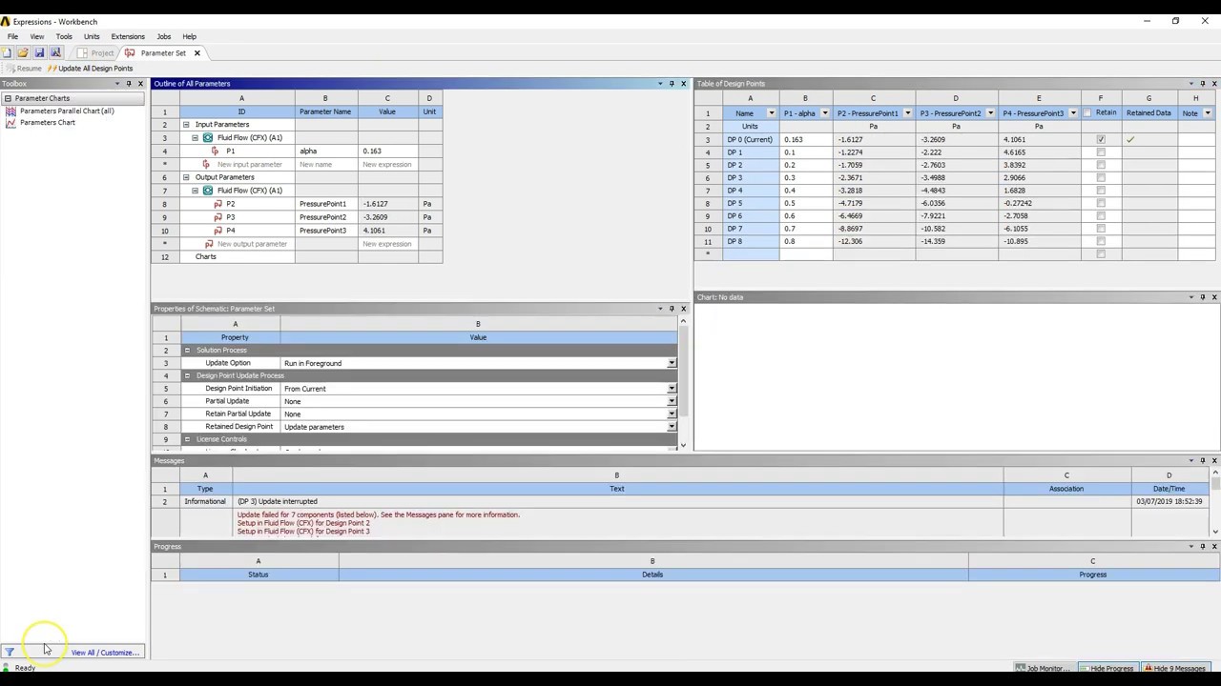This screenshot has height=686, width=1221.
Task: Click View All / Customize link
Action: (105, 653)
